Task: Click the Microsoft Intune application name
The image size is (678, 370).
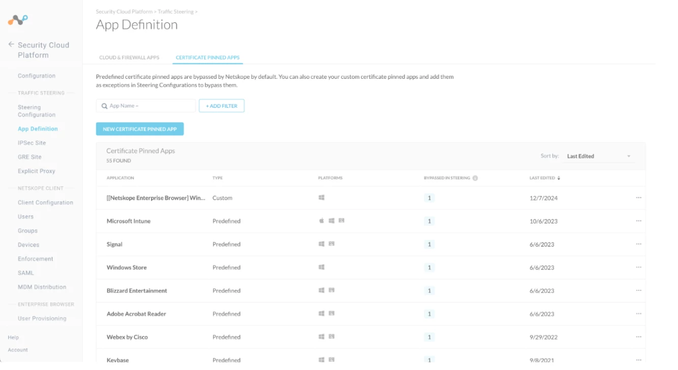Action: click(x=129, y=221)
